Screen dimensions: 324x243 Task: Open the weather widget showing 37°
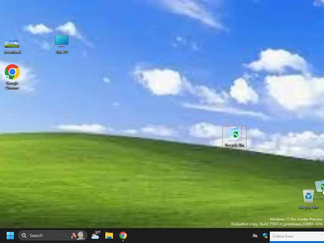pyautogui.click(x=96, y=235)
